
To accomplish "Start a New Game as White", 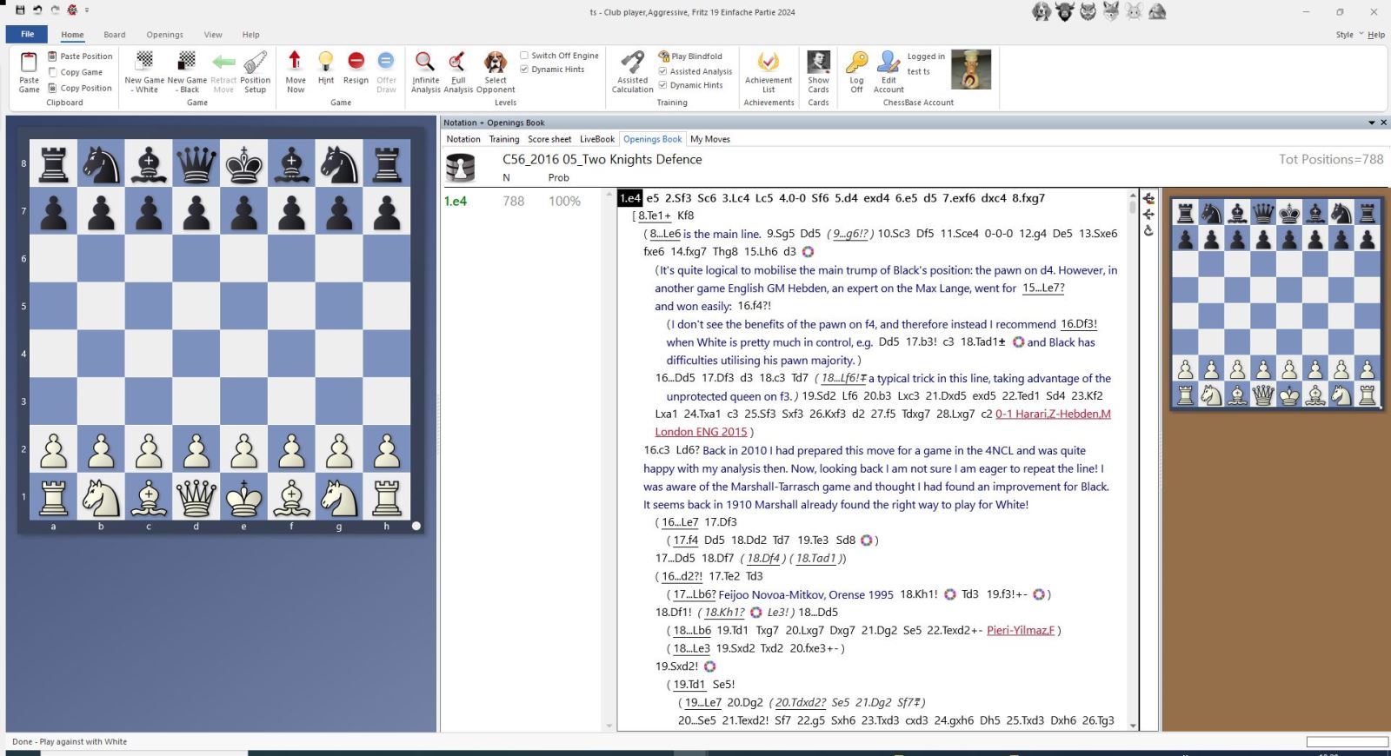I will point(144,62).
